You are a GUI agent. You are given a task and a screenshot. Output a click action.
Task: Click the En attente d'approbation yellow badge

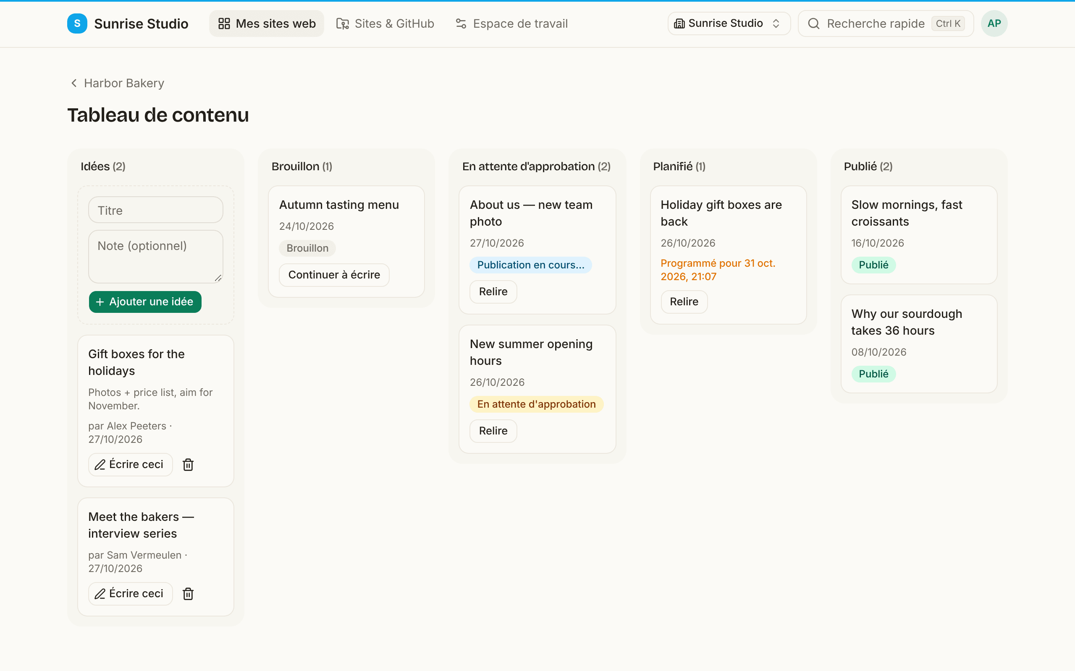(x=536, y=404)
